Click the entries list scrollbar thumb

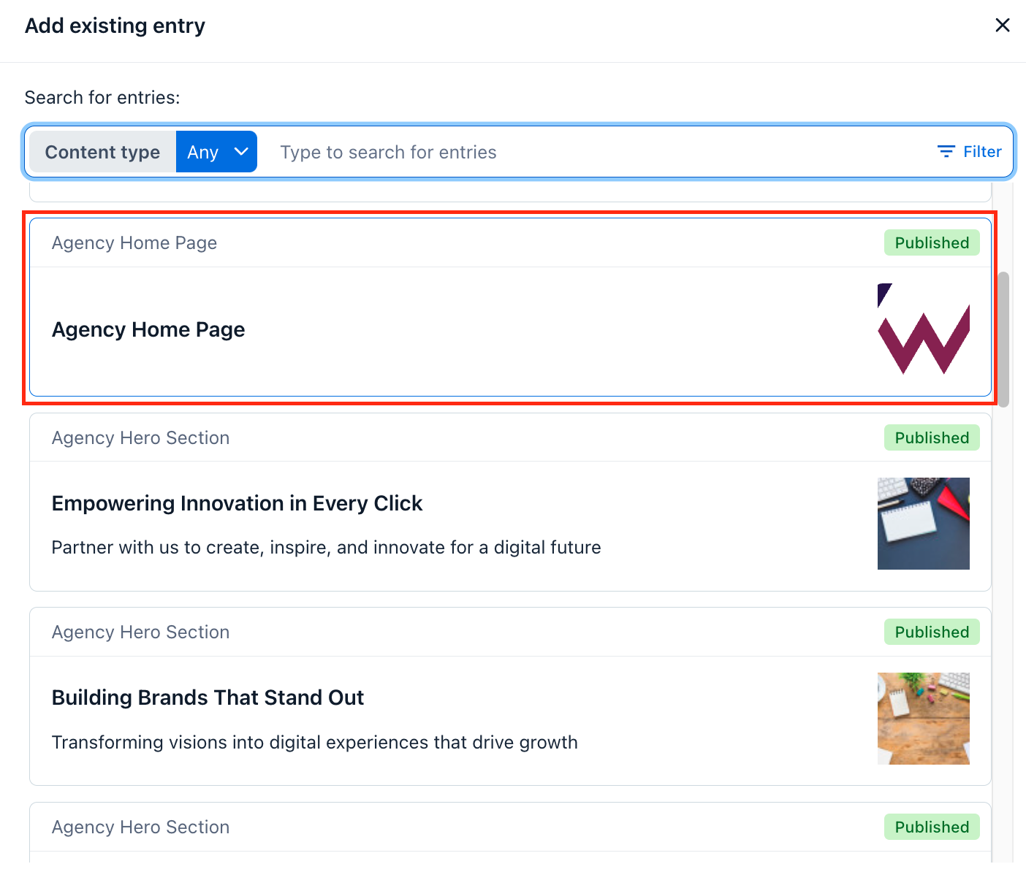(1004, 340)
